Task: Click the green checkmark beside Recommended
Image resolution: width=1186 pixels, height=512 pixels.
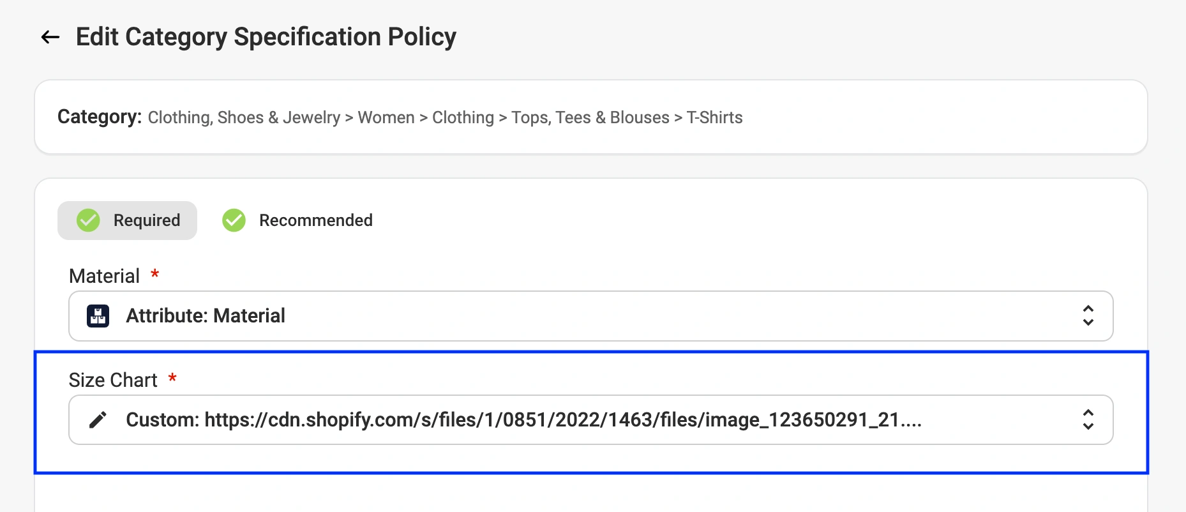Action: click(x=234, y=220)
